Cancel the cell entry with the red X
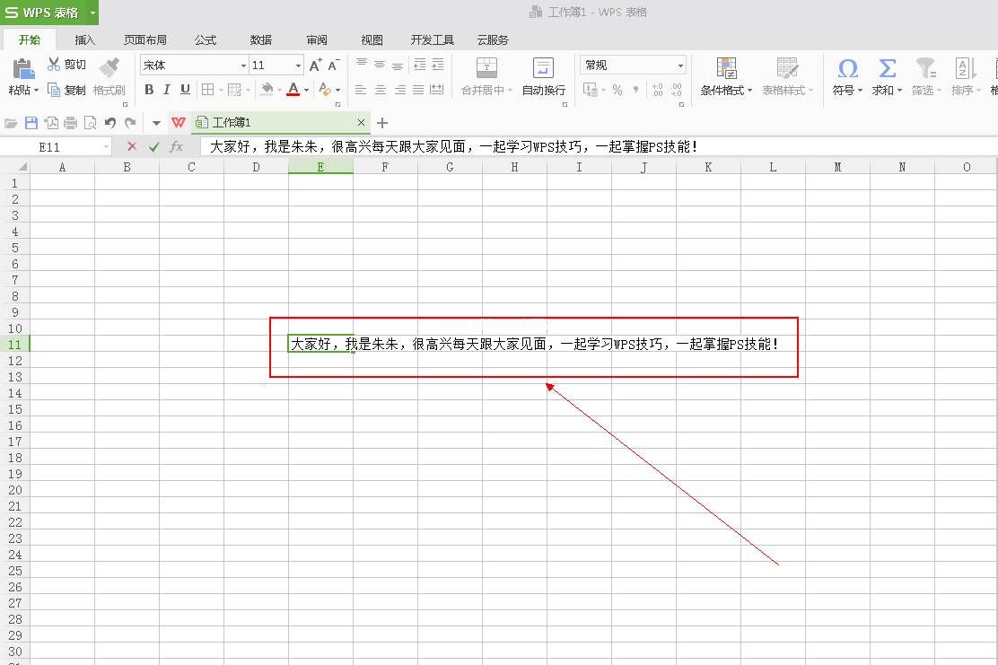 coord(132,146)
